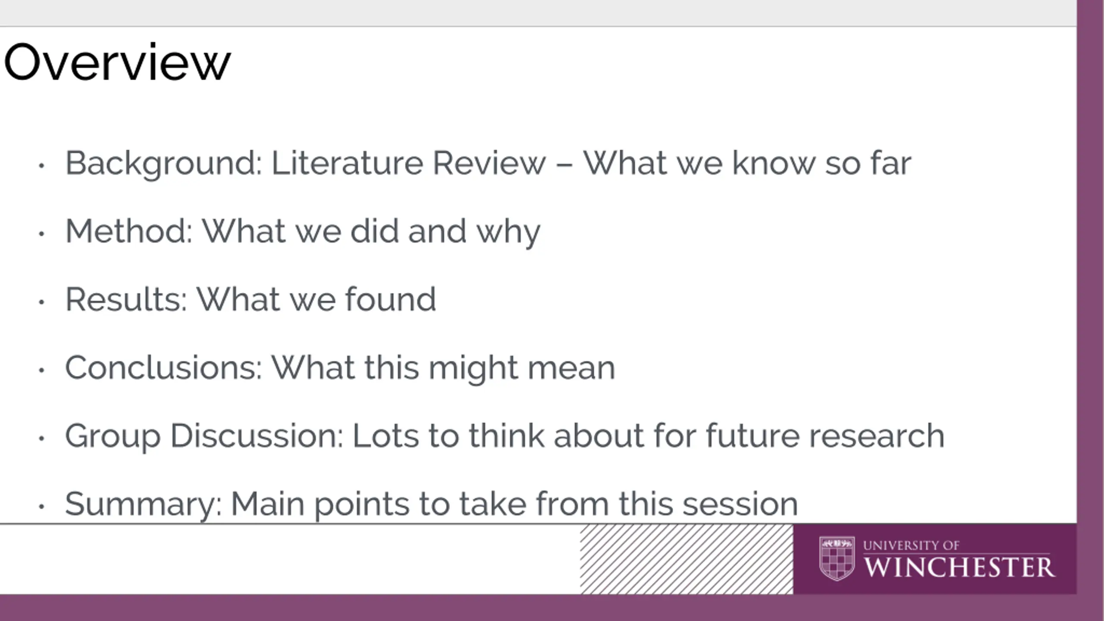Click the Group Discussion bullet text
Screen dimensions: 1104x621
coord(505,436)
